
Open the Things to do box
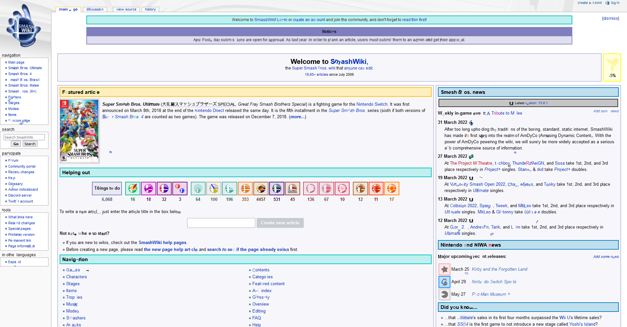coord(107,188)
